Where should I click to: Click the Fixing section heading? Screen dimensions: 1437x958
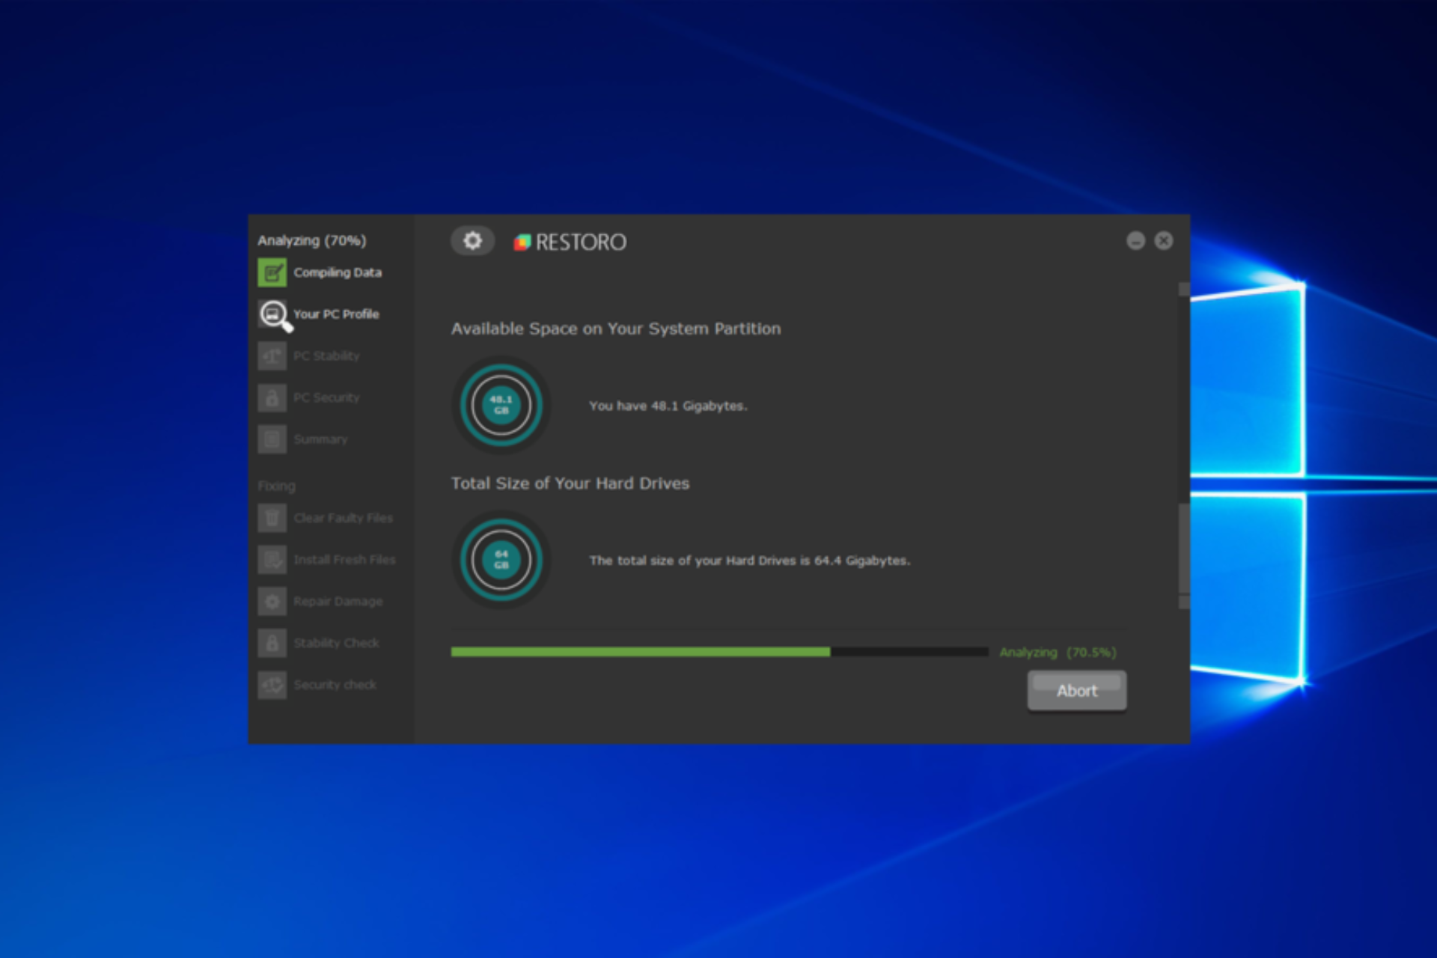click(276, 486)
